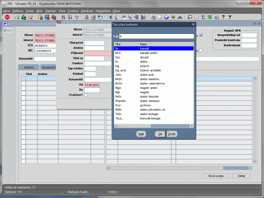Open the Nápověda menu
Screen dimensions: 264x198
(x=103, y=11)
